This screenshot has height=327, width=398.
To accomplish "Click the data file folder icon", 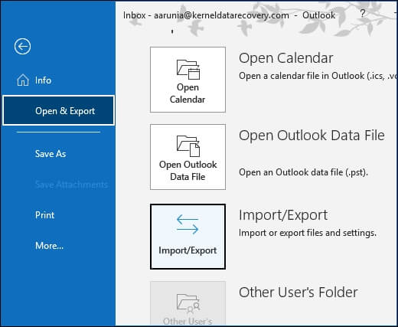I will click(x=188, y=146).
